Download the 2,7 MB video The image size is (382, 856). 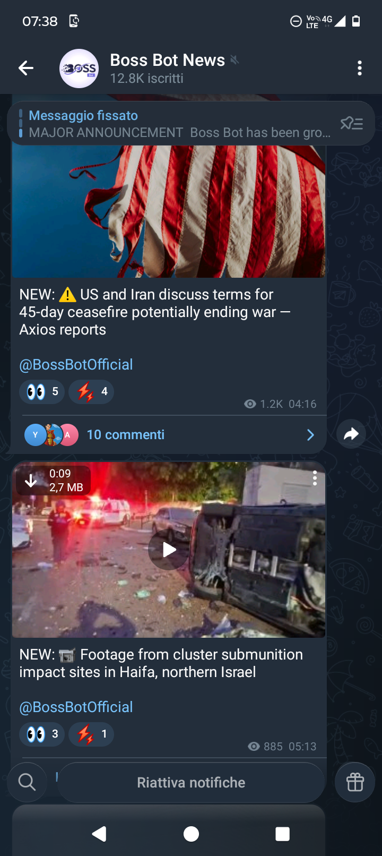pyautogui.click(x=31, y=481)
